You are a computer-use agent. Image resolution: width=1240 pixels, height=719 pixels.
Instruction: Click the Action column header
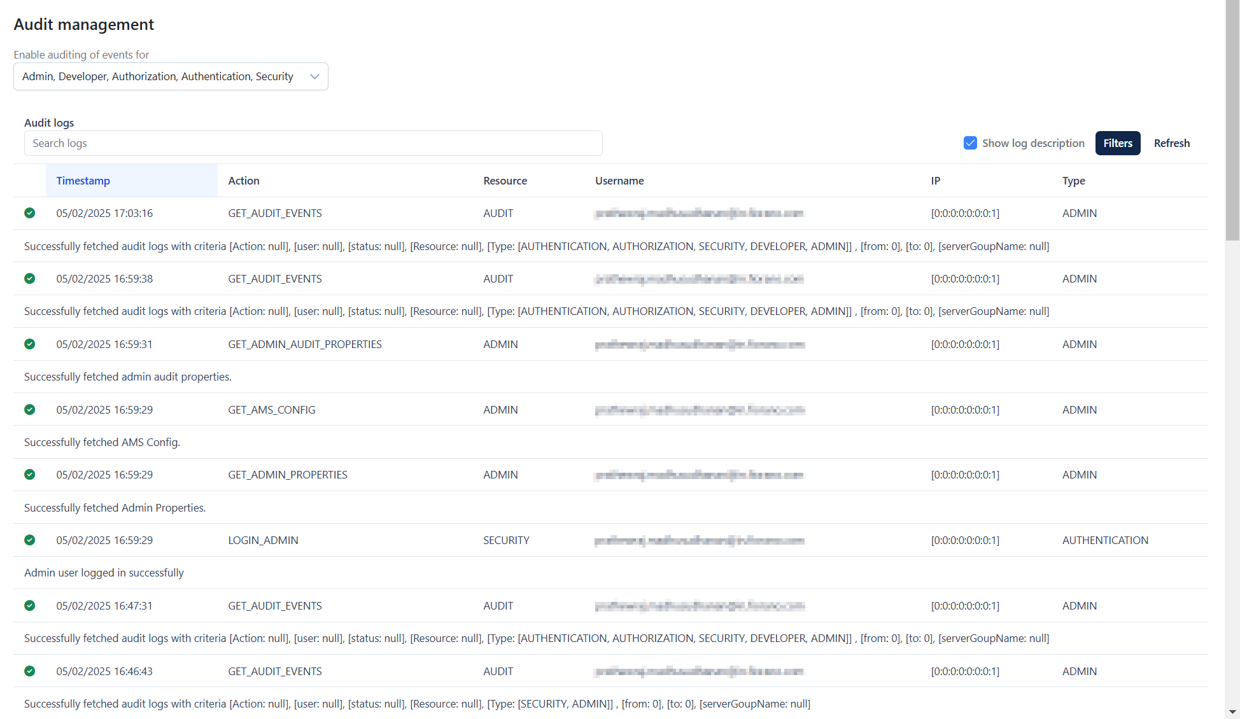tap(244, 181)
